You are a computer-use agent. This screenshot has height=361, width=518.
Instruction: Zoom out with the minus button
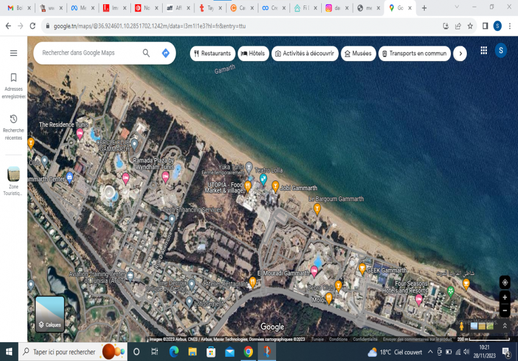point(505,311)
